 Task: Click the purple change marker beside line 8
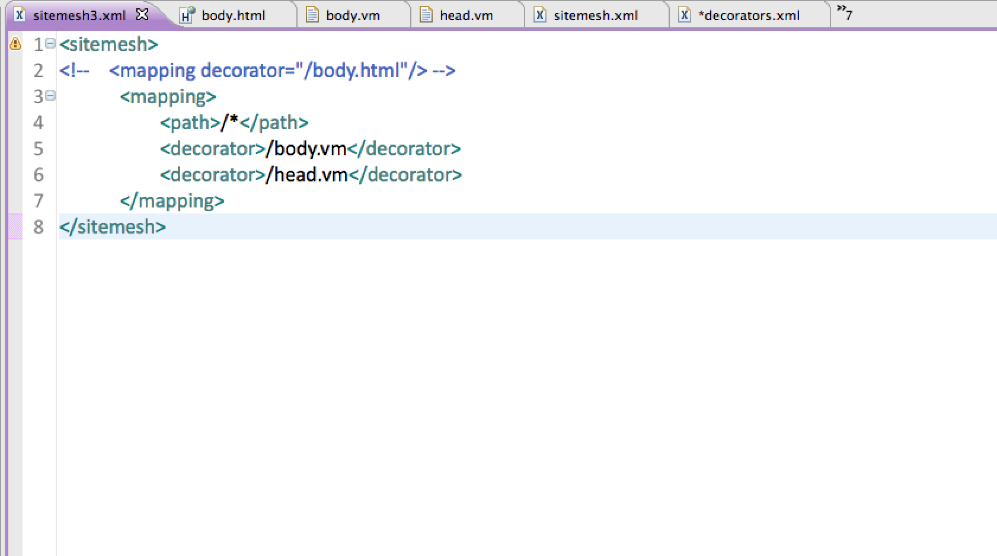tap(15, 226)
